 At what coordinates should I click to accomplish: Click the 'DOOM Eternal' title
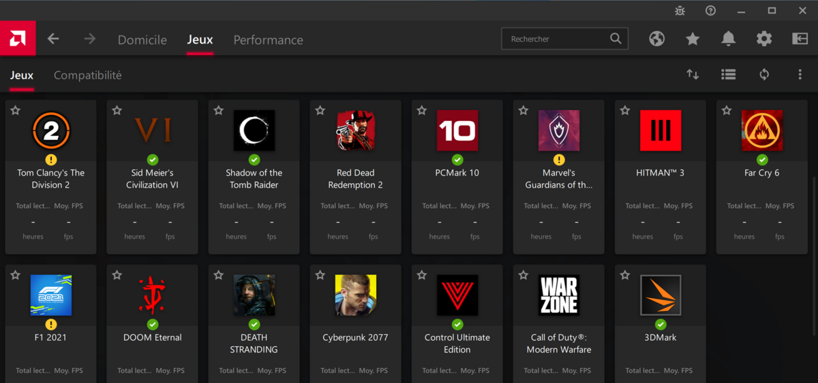[x=153, y=337]
